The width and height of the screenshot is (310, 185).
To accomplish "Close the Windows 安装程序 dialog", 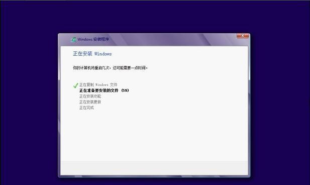I will [243, 36].
